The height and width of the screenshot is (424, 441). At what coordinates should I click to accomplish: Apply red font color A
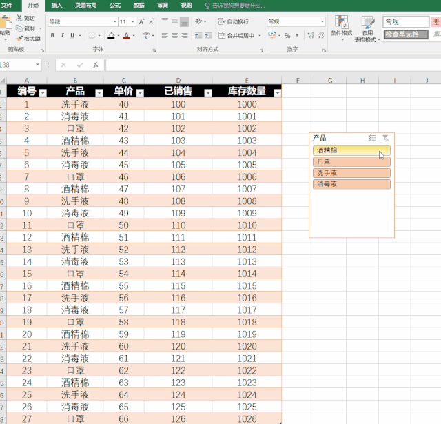click(127, 35)
